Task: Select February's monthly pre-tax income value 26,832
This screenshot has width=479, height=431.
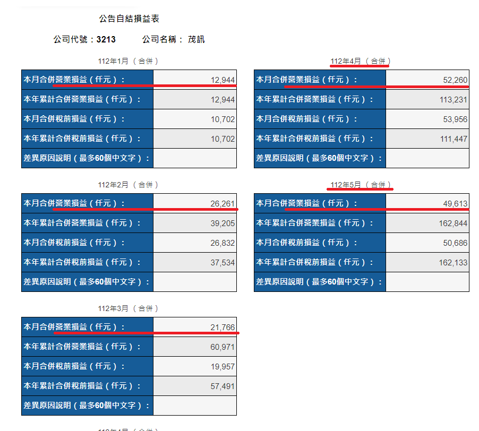Action: click(x=223, y=243)
